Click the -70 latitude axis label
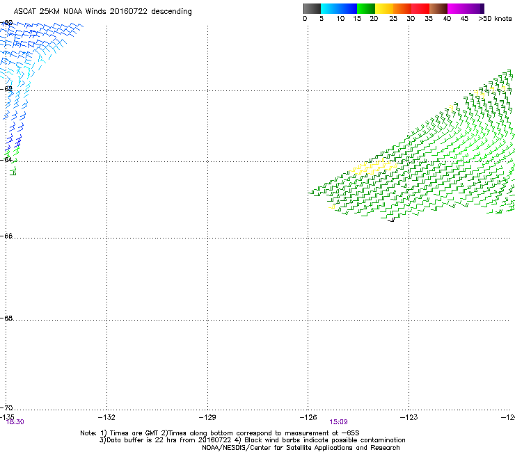The width and height of the screenshot is (515, 452). 6,407
